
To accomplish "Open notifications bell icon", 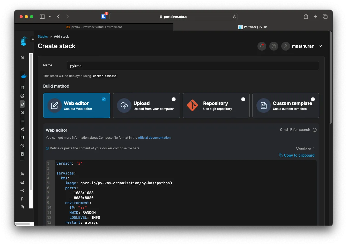I will [262, 46].
